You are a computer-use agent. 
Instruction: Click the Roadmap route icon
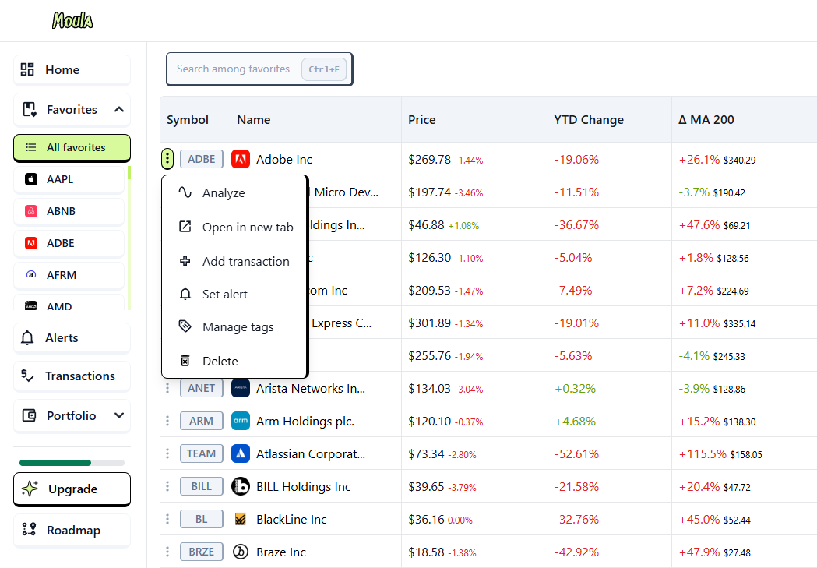pos(29,530)
